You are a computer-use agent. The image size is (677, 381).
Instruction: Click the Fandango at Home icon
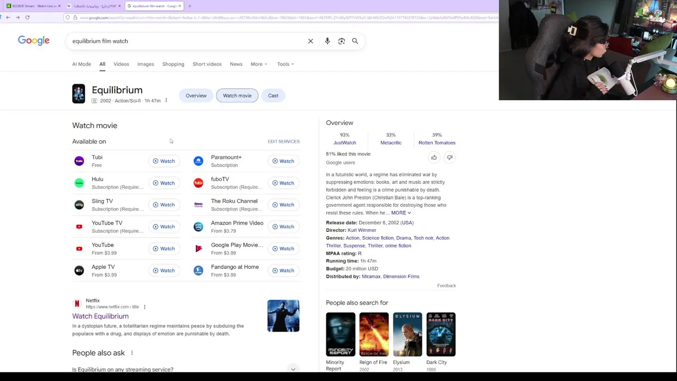[x=198, y=270]
